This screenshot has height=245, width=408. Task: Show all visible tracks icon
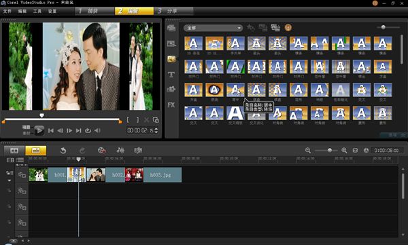tap(10, 159)
